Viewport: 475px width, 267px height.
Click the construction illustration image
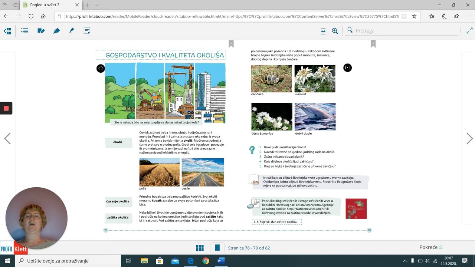pyautogui.click(x=165, y=93)
